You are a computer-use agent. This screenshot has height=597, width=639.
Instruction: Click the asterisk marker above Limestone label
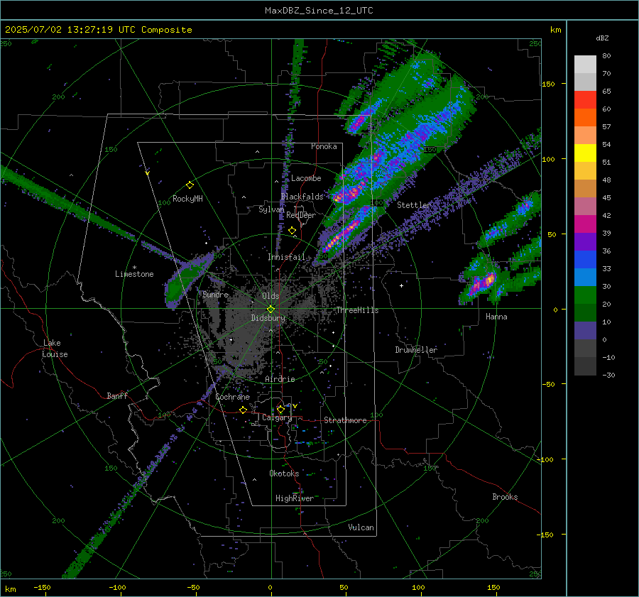pos(134,268)
